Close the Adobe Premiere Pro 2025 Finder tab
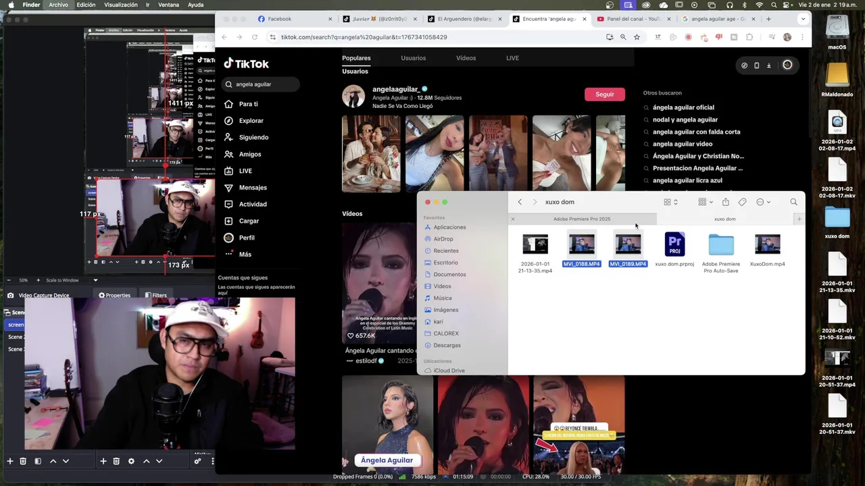Image resolution: width=865 pixels, height=486 pixels. (513, 219)
